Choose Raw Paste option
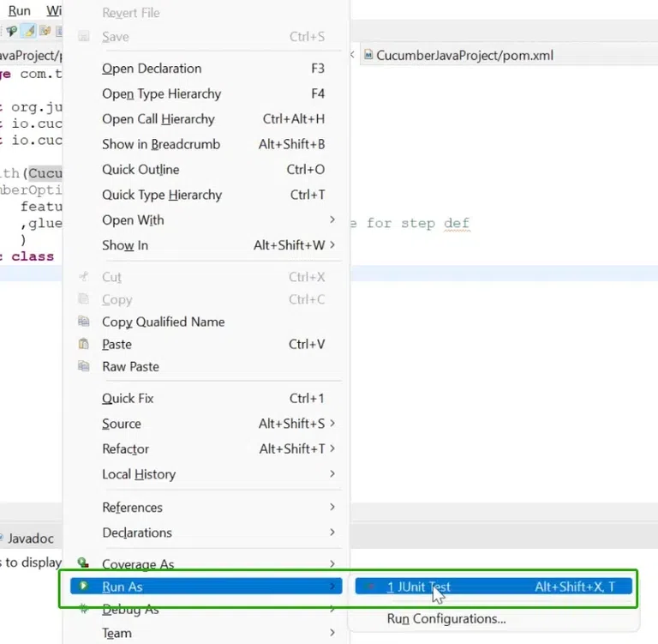 click(206, 366)
